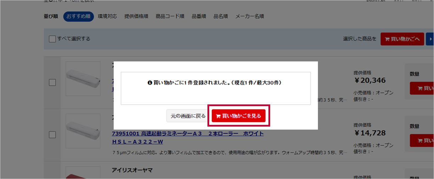The width and height of the screenshot is (434, 179).
Task: Check the box for the ¥20,346 product
Action: [52, 82]
